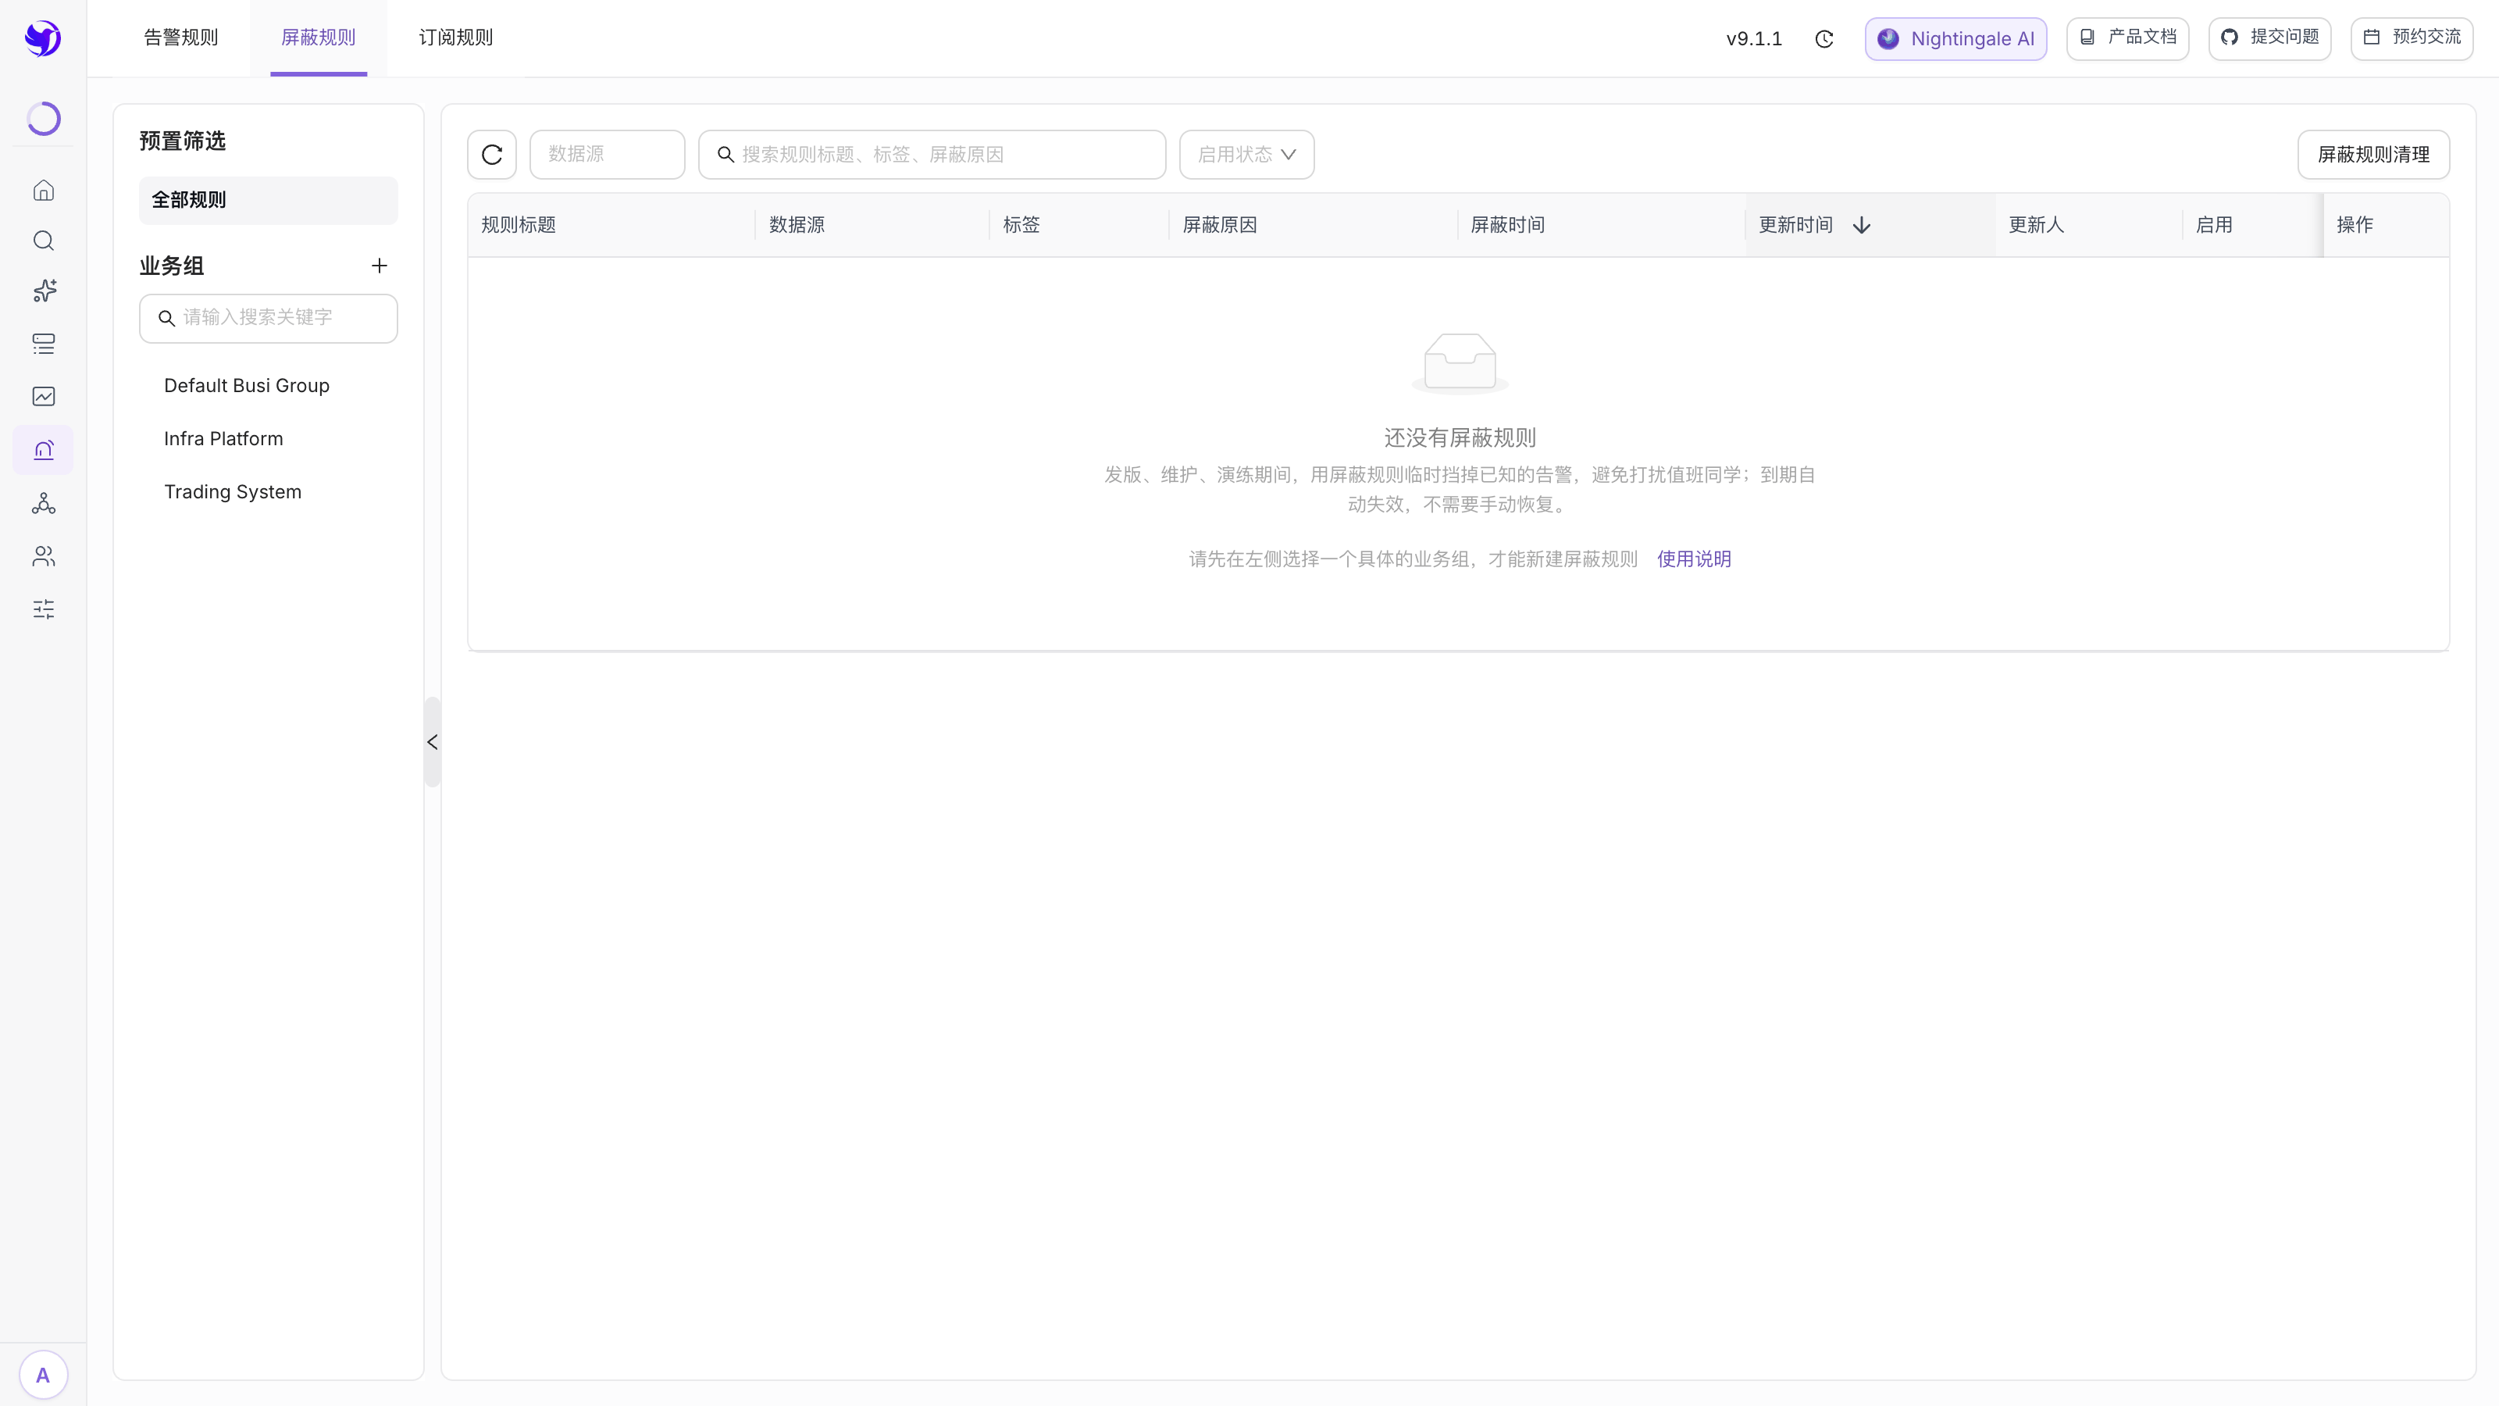Click the refresh table icon button
This screenshot has width=2499, height=1406.
(x=492, y=155)
